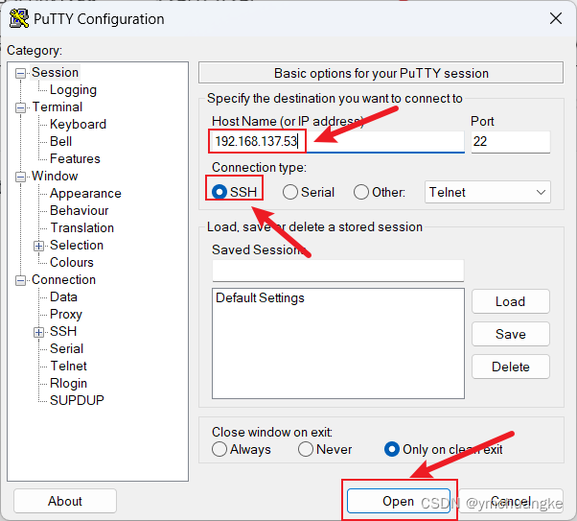Click the Saved Sessions name field

coord(337,271)
